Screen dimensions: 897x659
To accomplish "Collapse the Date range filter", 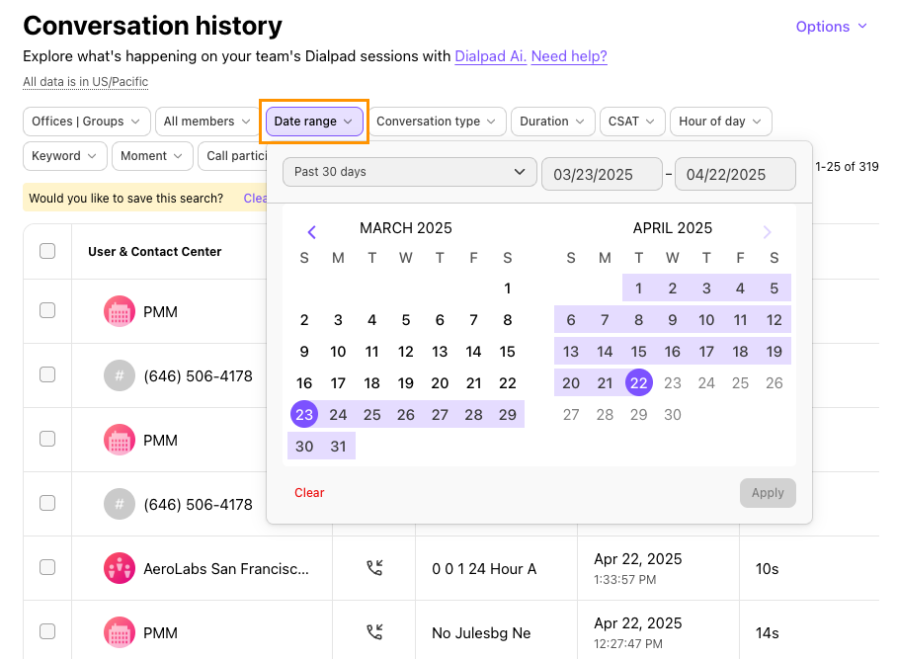I will (314, 122).
